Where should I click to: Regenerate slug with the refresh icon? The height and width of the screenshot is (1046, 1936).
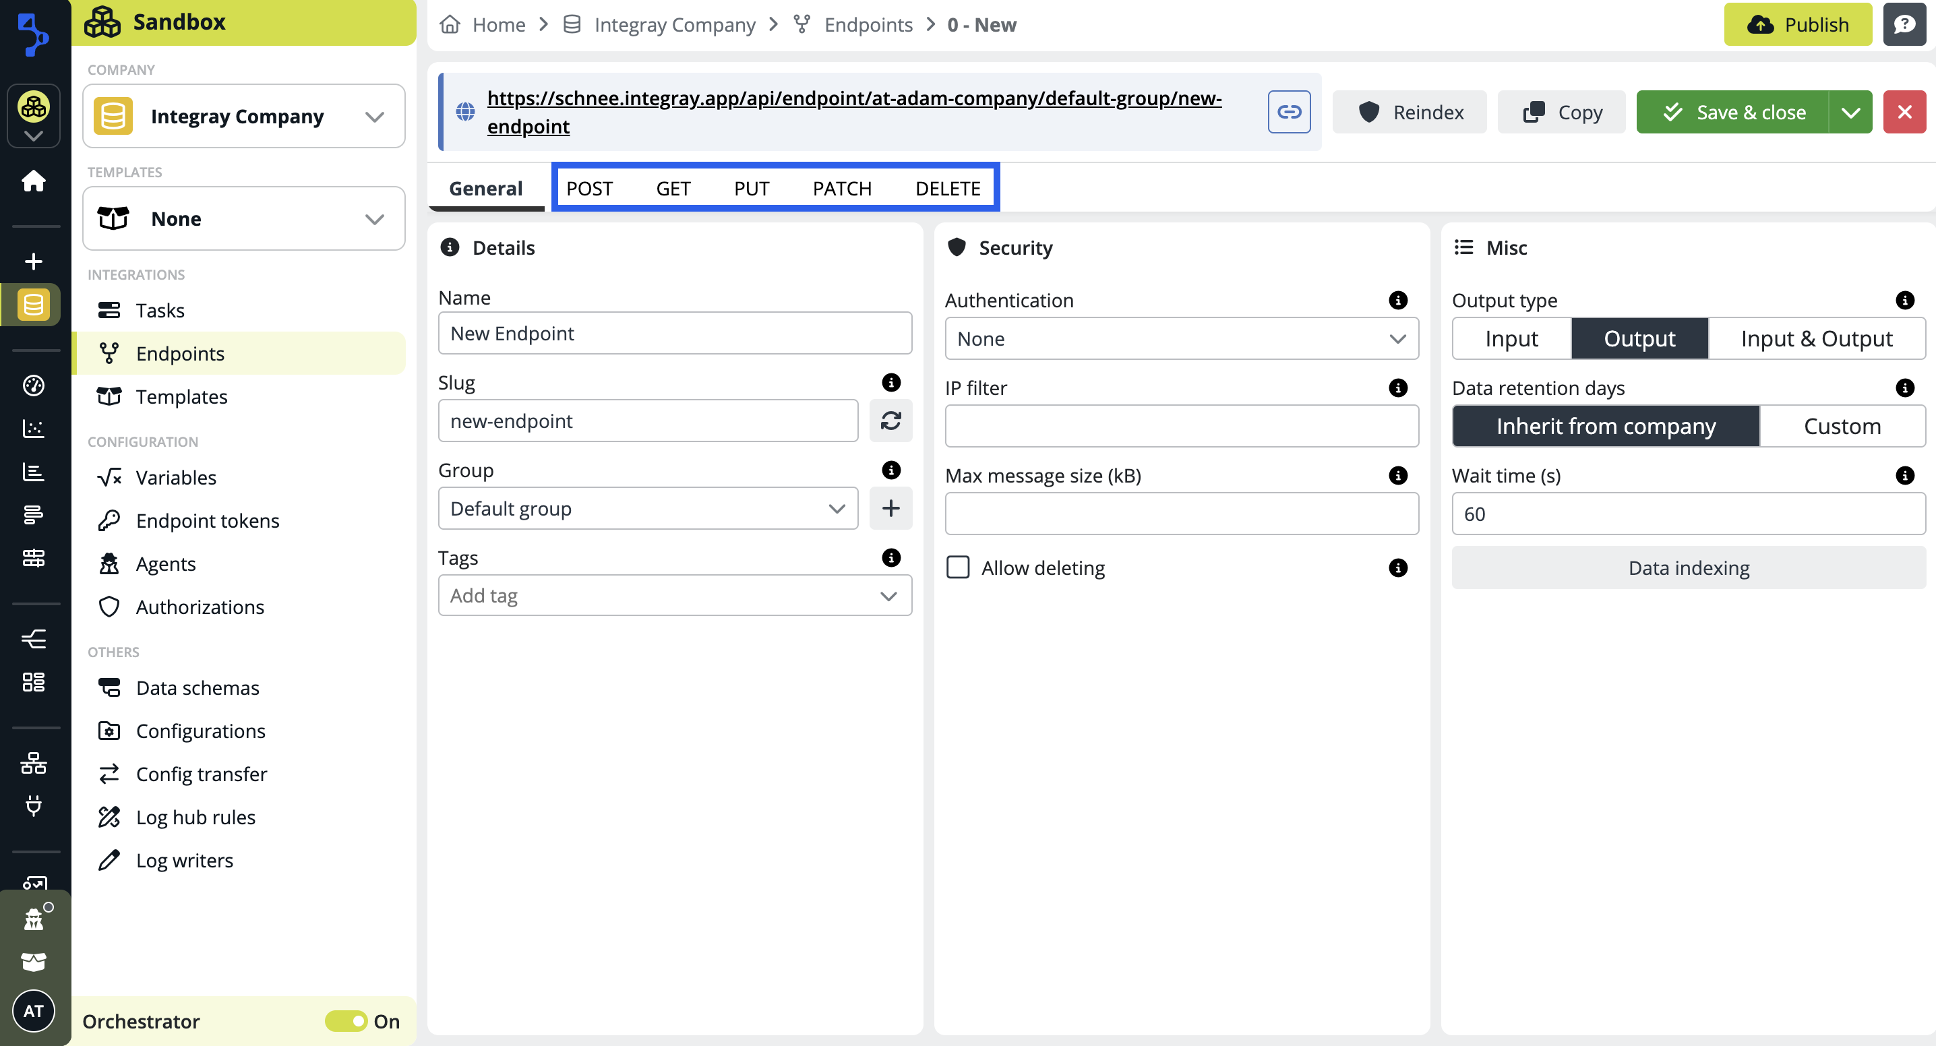(x=890, y=421)
